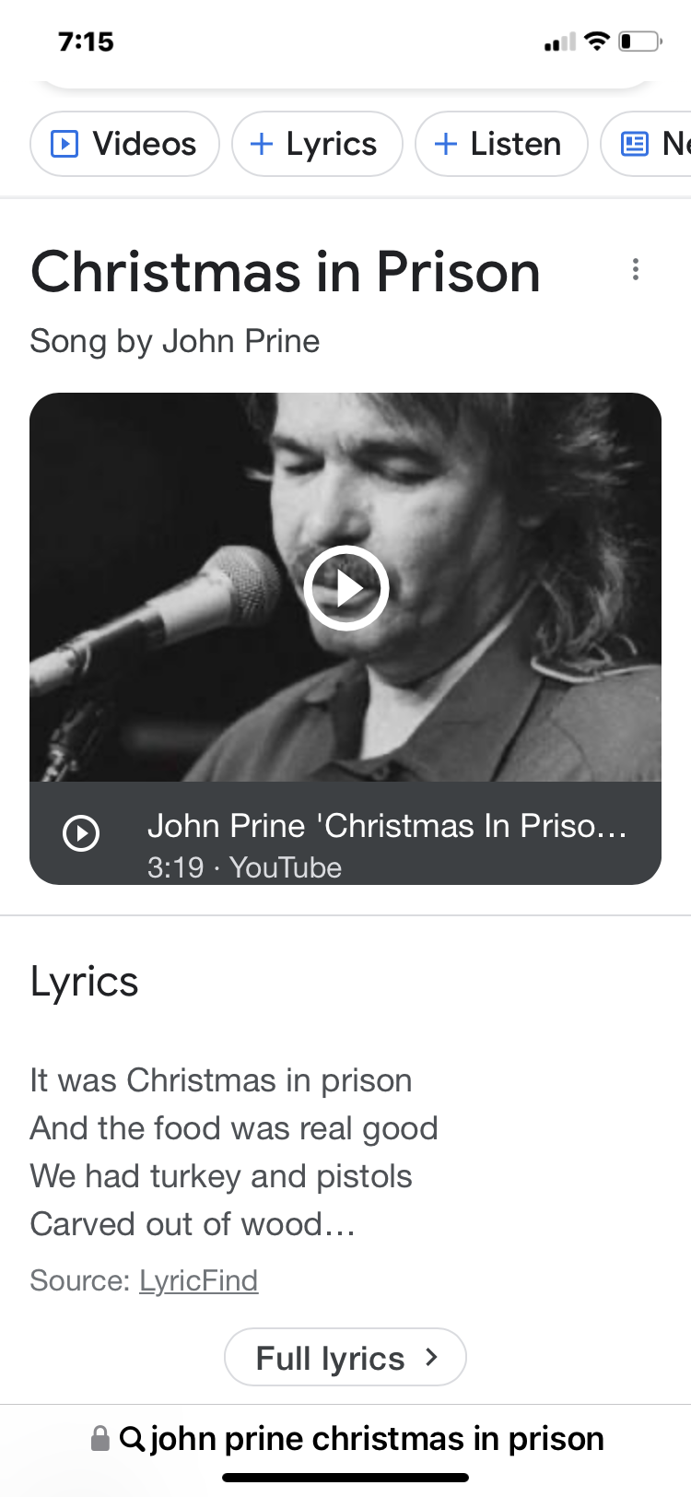Viewport: 691px width, 1497px height.
Task: Tap the three-dot more options icon
Action: 636,270
